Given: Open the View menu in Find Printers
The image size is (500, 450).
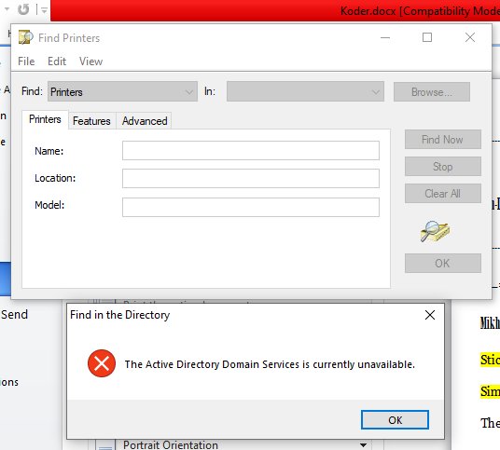Looking at the screenshot, I should click(90, 61).
